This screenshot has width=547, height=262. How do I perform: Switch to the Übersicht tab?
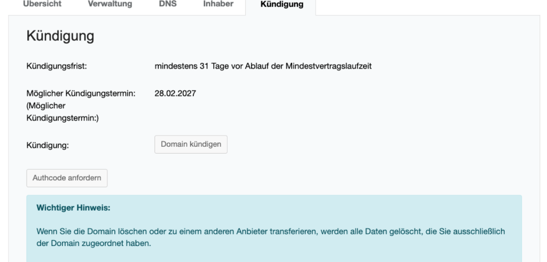pos(42,4)
